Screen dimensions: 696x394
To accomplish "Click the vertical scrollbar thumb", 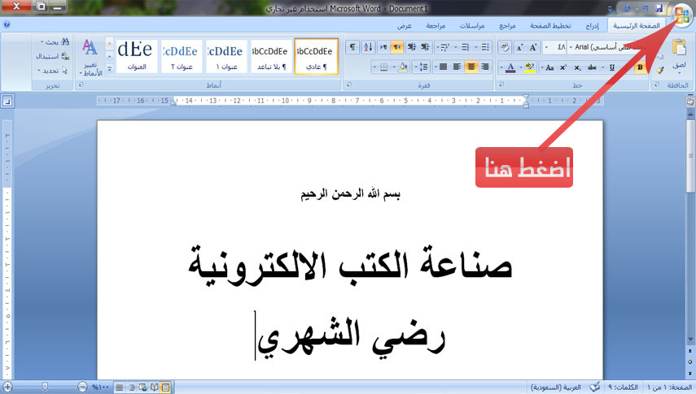I will point(690,155).
